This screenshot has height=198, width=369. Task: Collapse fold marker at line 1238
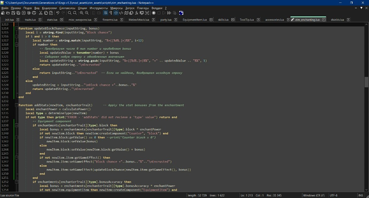pos(16,125)
